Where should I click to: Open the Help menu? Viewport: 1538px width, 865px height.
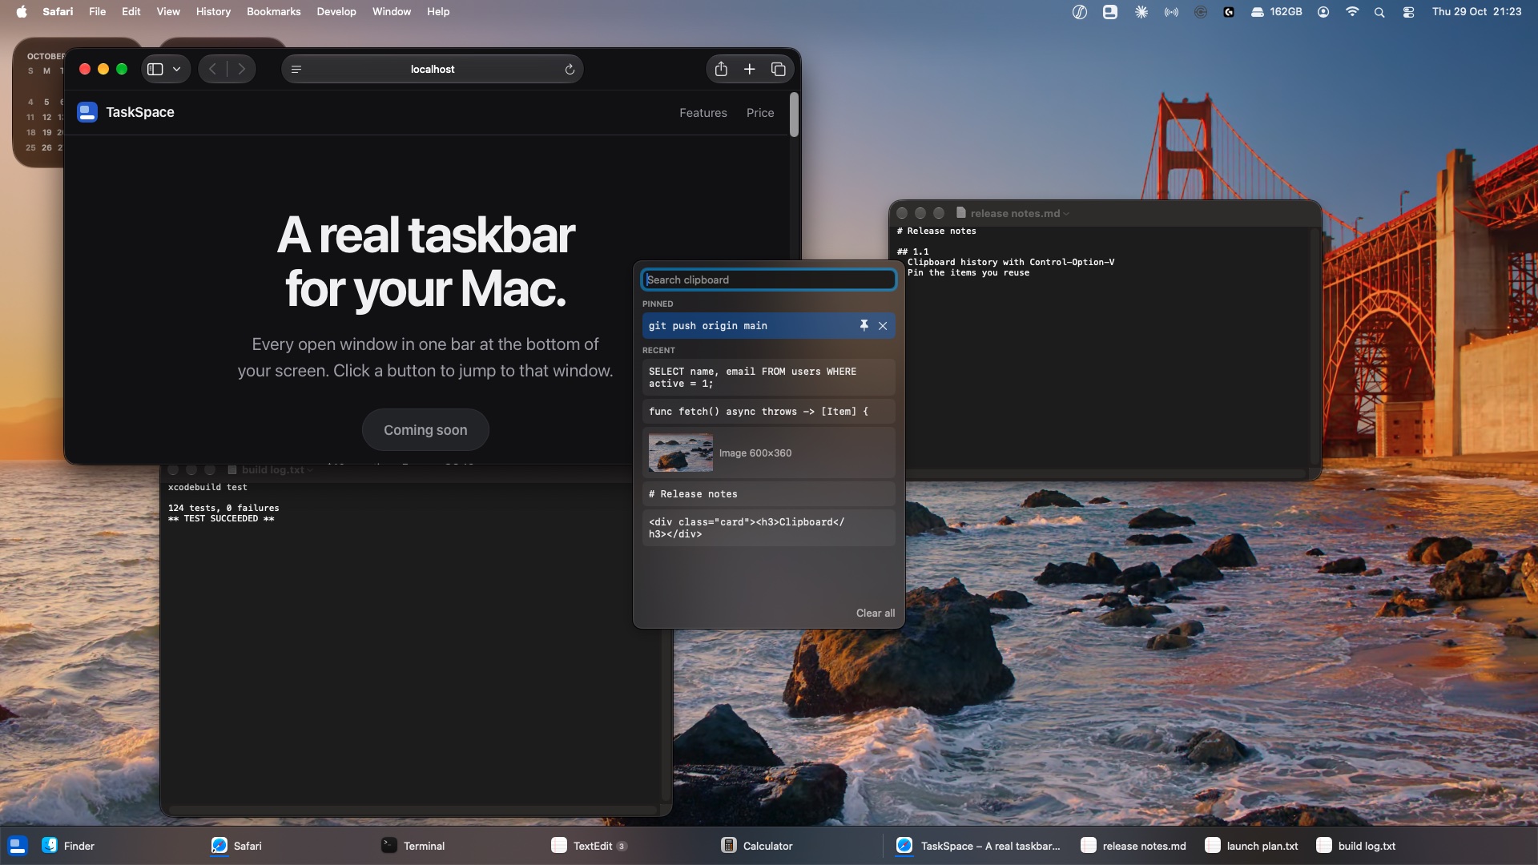438,11
